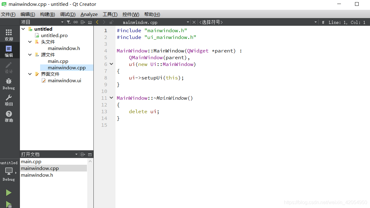Image resolution: width=370 pixels, height=208 pixels.
Task: Switch to 编辑 (Edit) mode
Action: (9, 51)
